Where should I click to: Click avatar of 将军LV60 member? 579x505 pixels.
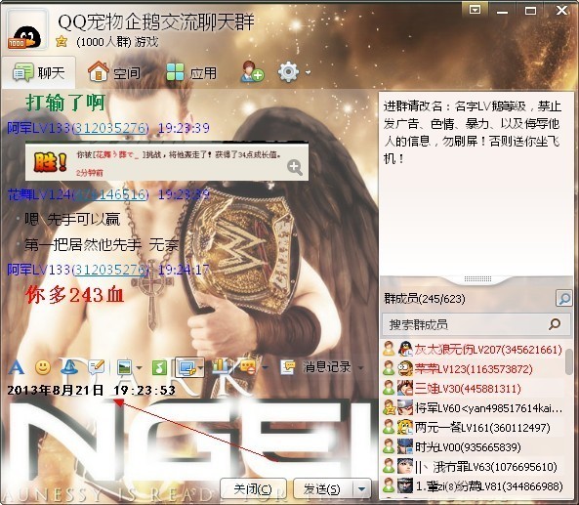point(405,407)
